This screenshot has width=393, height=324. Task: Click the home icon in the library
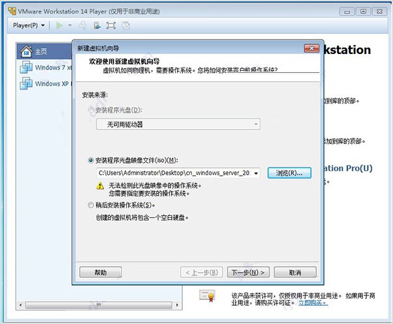[26, 51]
